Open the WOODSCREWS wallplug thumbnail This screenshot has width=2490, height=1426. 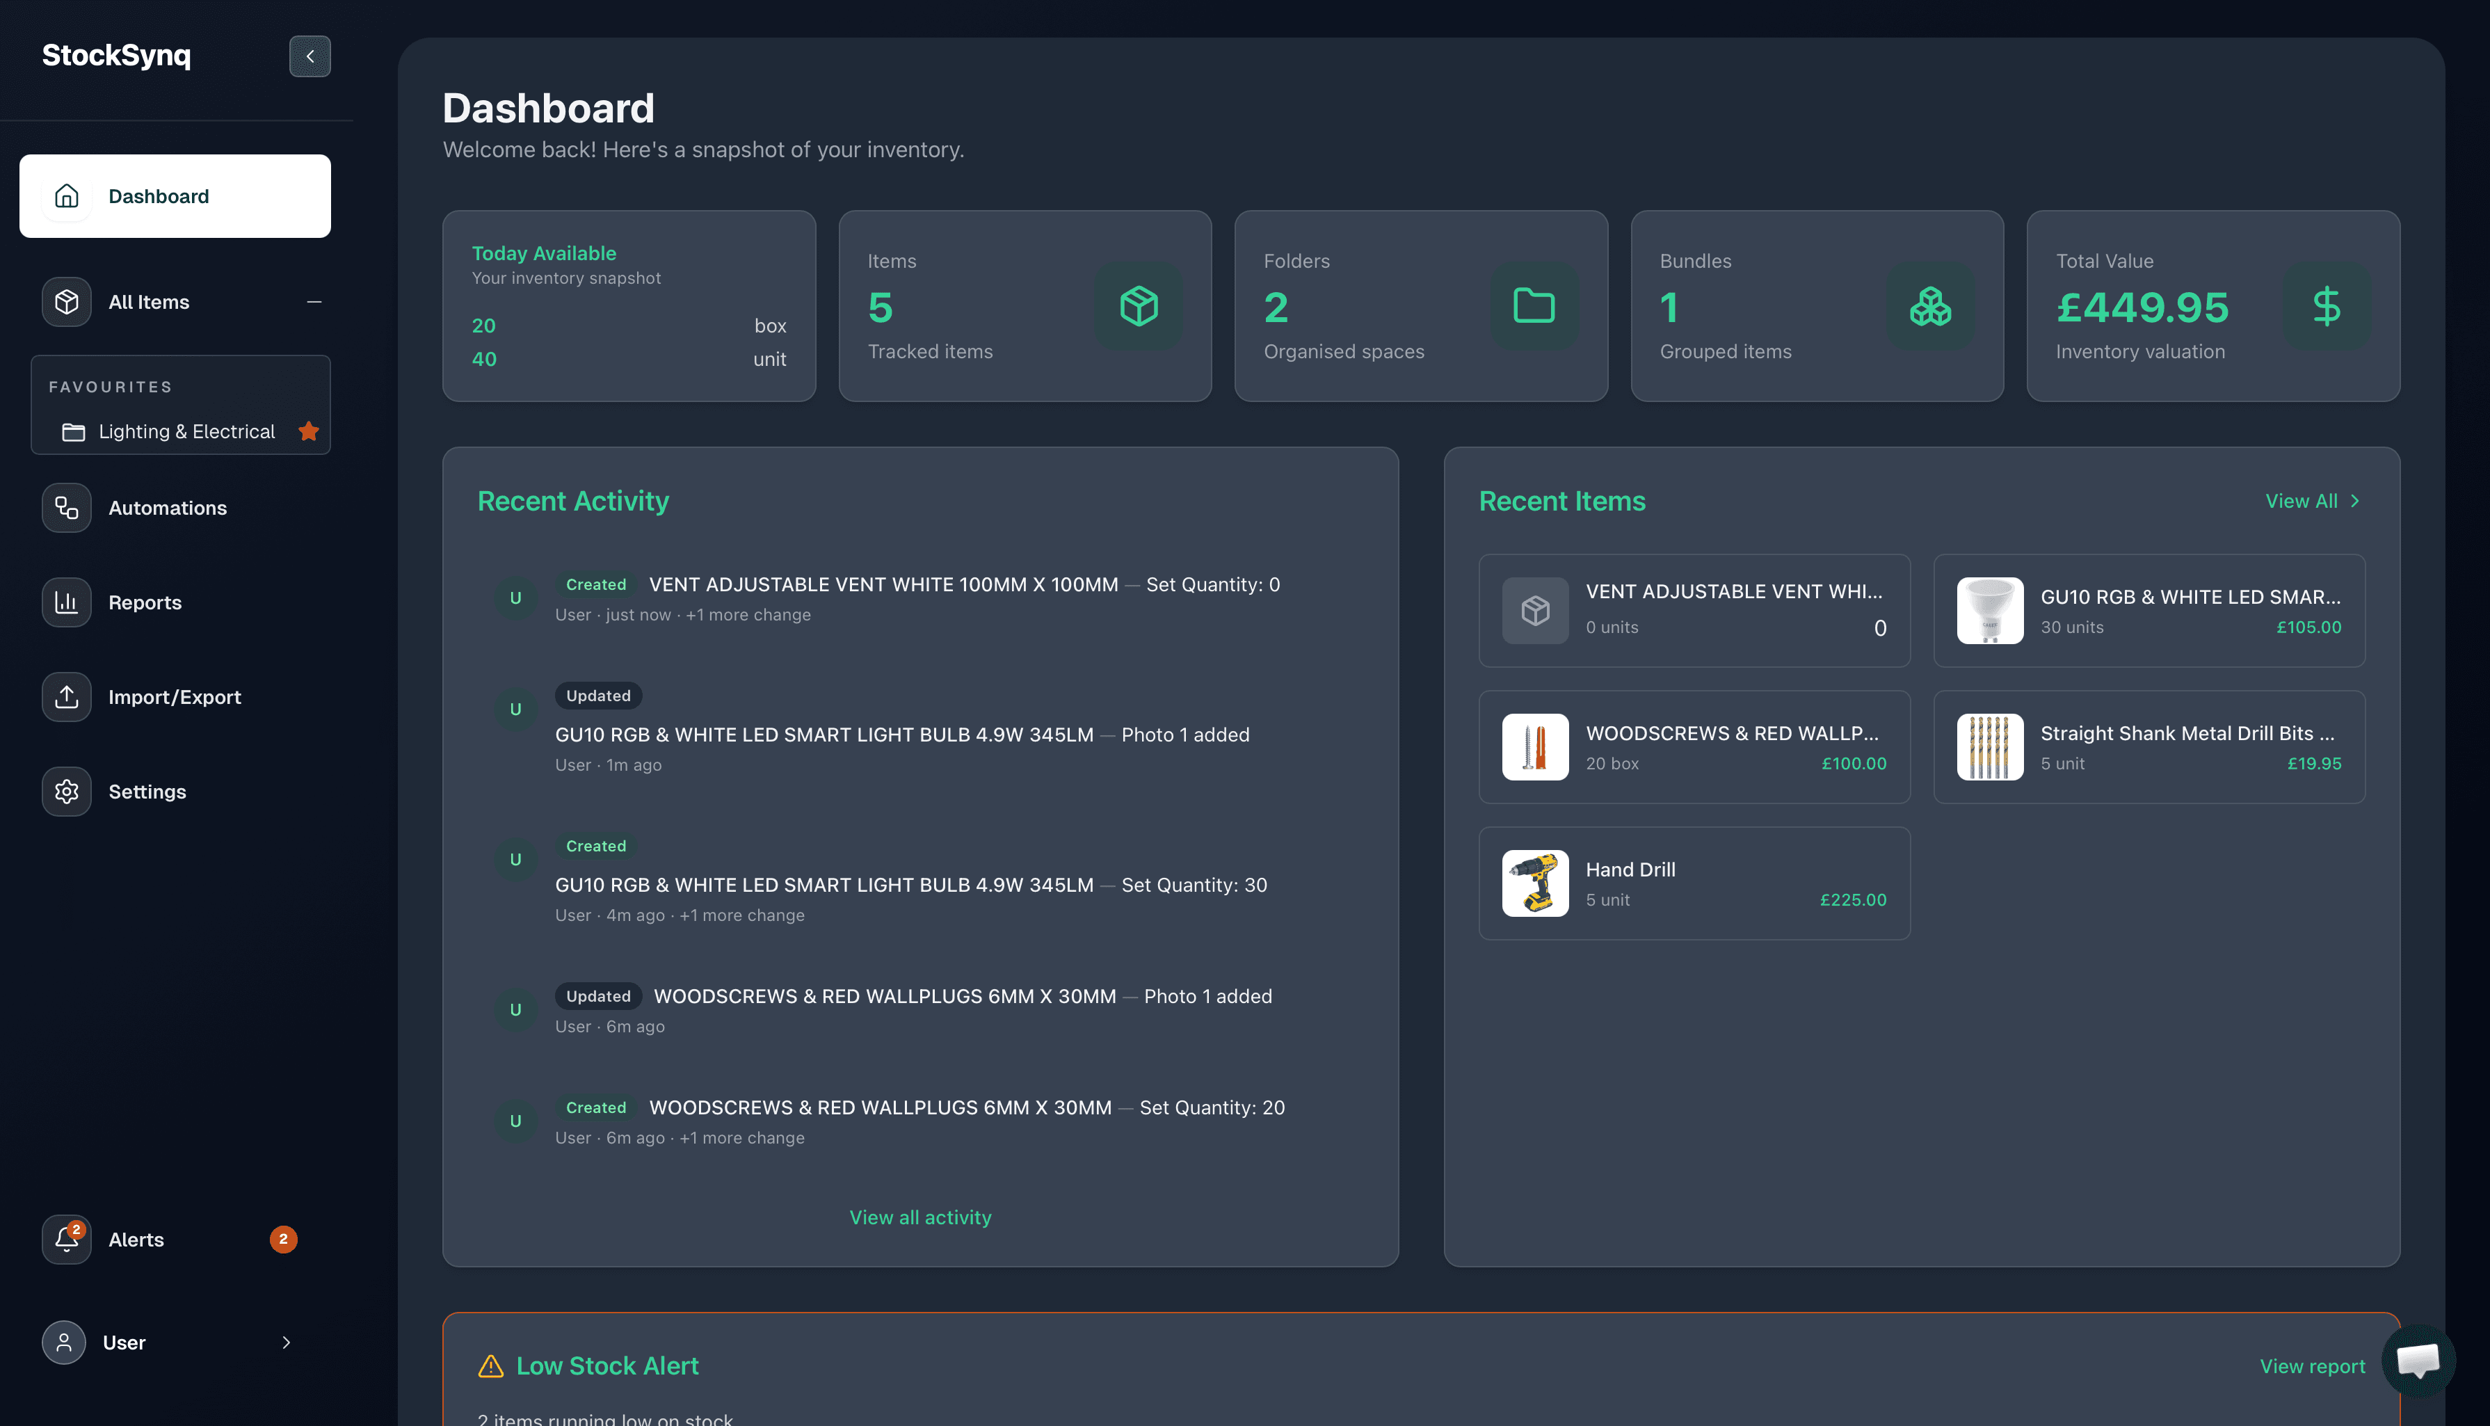coord(1535,746)
